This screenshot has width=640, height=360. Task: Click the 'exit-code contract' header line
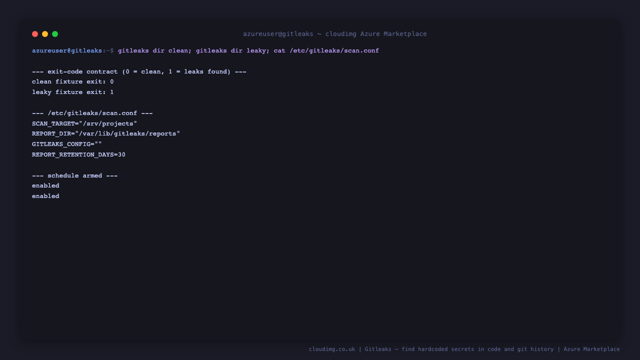click(139, 71)
